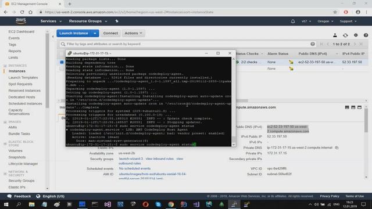Screen dimensions: 372x209
Task: Open the vl7 account menu
Action: (306, 21)
